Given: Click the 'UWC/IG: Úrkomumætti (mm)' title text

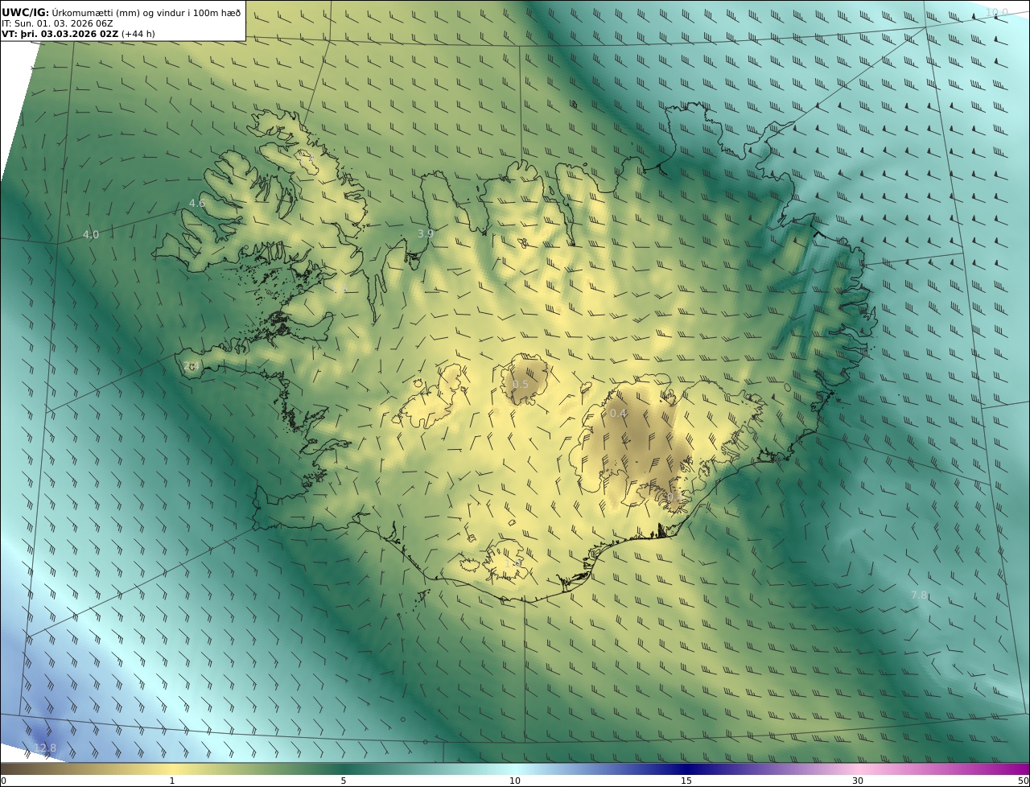Looking at the screenshot, I should click(122, 12).
